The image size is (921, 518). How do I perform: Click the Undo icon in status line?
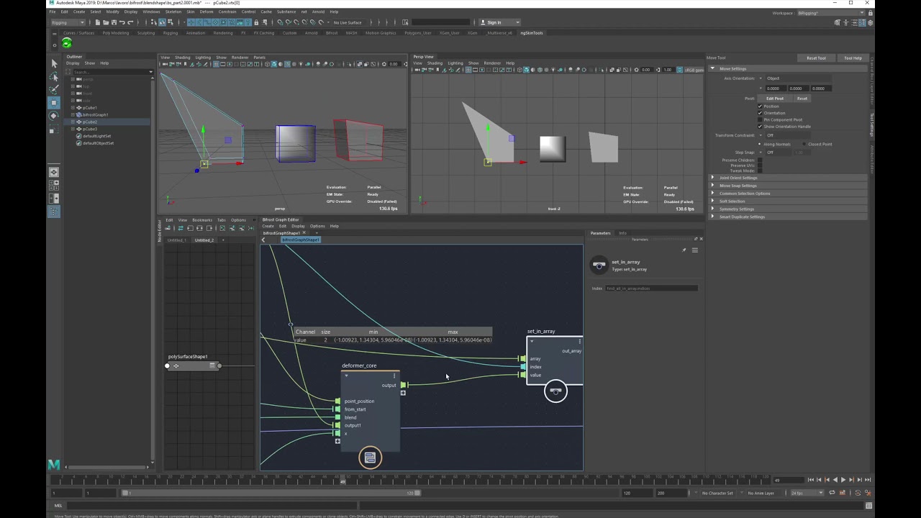(122, 22)
